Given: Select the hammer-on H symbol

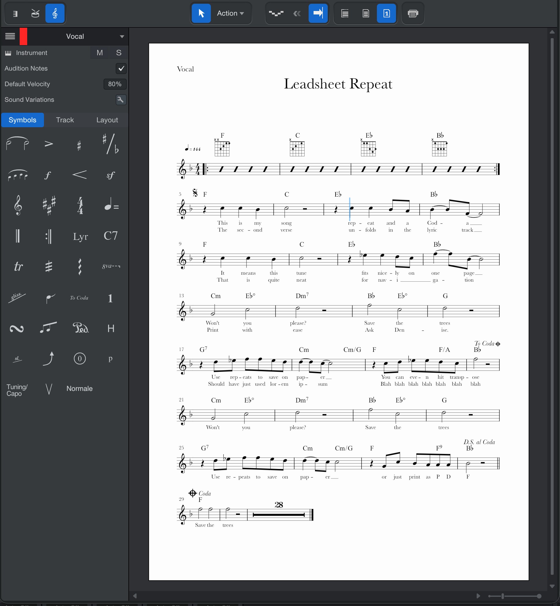Looking at the screenshot, I should [x=110, y=328].
